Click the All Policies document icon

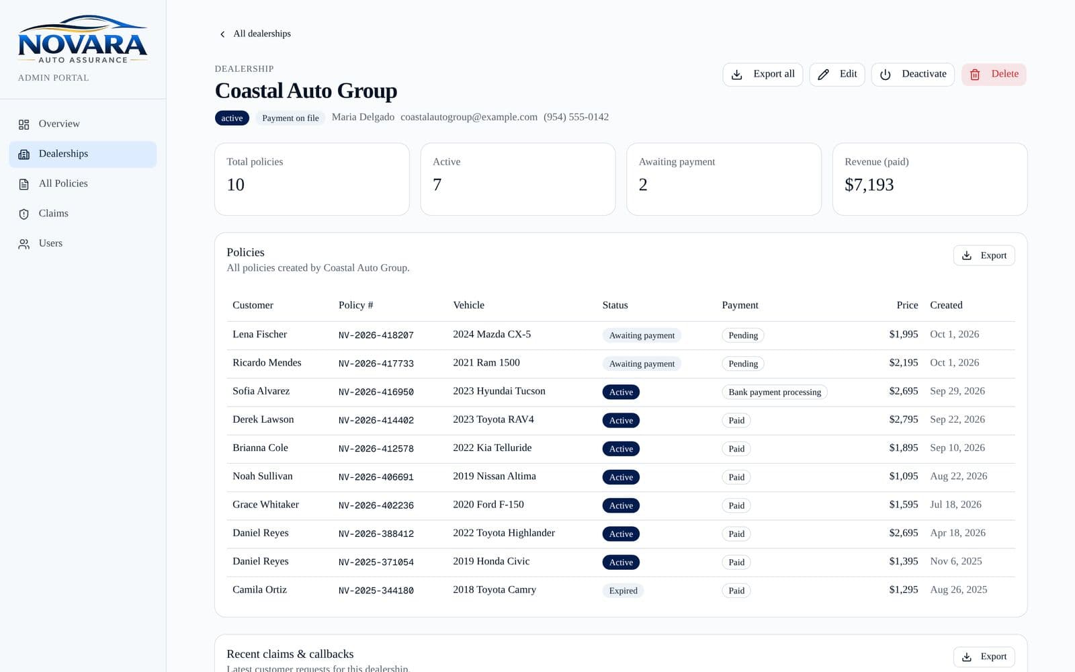(24, 184)
